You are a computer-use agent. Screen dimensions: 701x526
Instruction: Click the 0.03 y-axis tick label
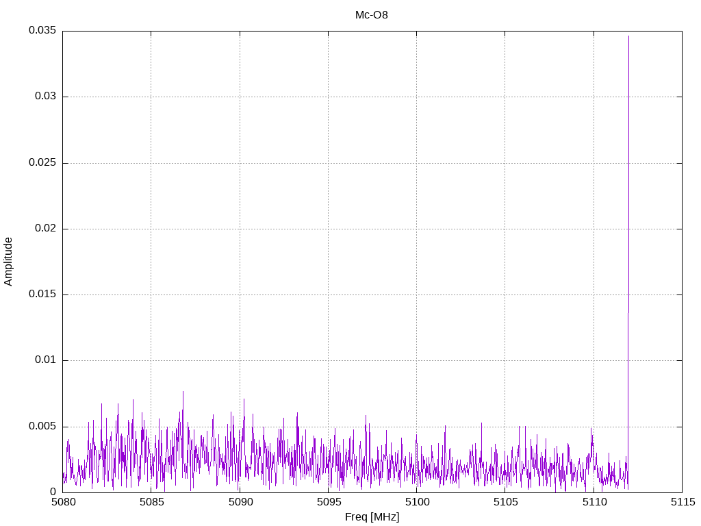pyautogui.click(x=44, y=97)
